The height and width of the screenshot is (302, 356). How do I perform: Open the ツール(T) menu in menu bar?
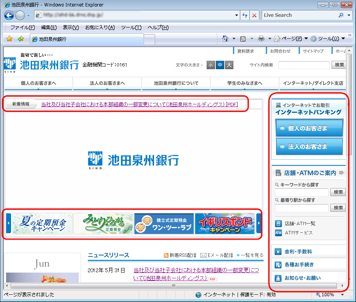pyautogui.click(x=131, y=28)
